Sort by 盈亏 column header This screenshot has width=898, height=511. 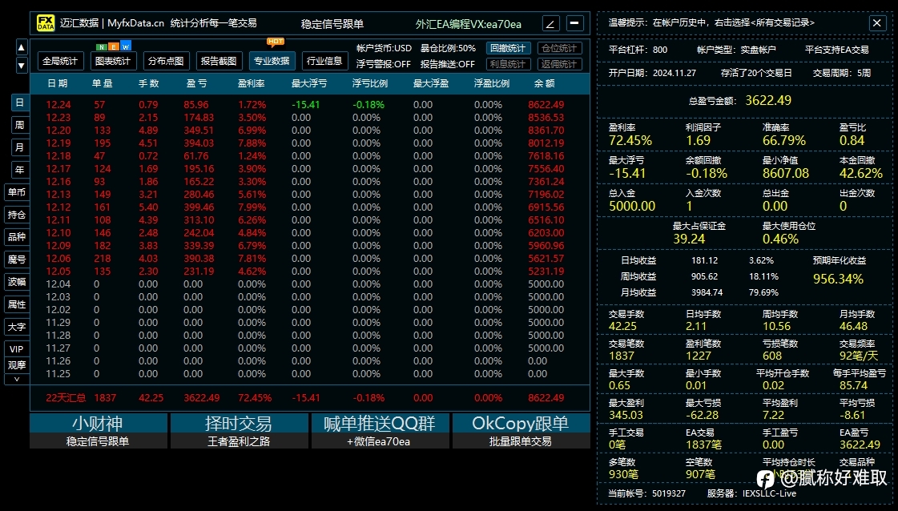point(196,83)
